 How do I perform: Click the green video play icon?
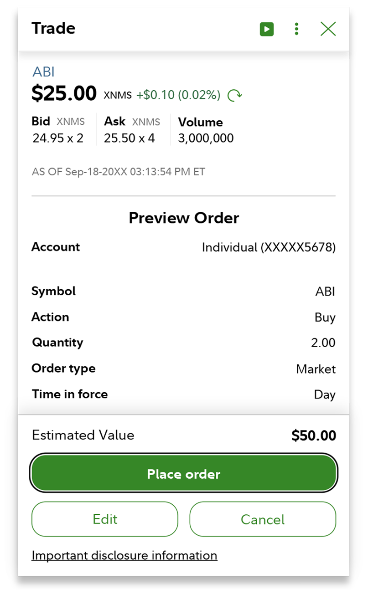(267, 29)
